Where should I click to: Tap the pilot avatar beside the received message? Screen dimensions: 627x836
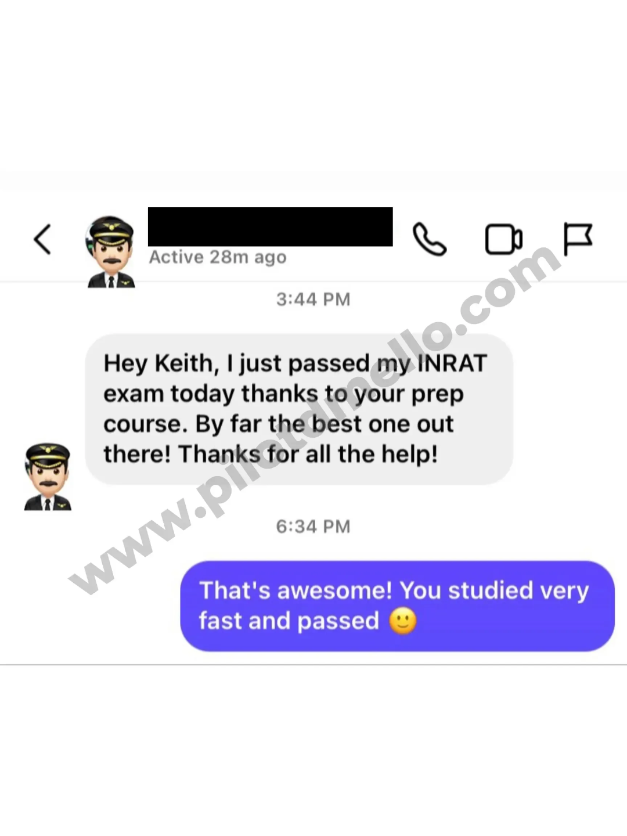click(x=48, y=477)
